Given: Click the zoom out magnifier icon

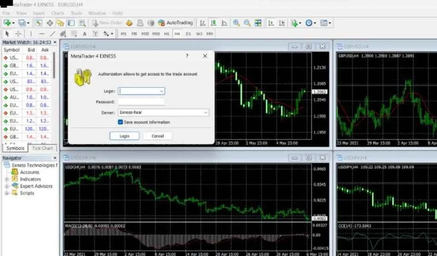Looking at the screenshot, I should point(247,23).
